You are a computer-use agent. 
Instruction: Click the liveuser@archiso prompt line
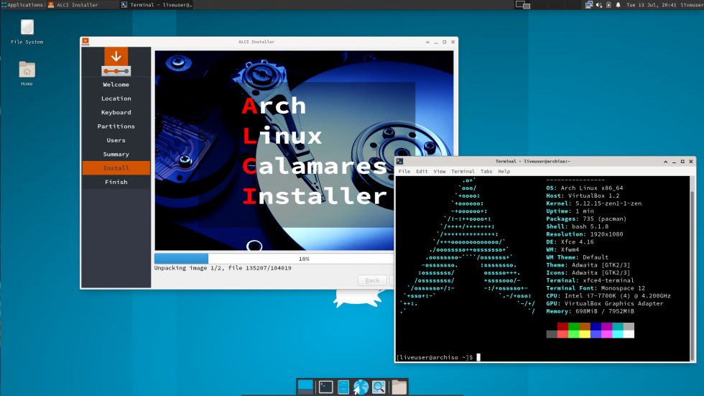pos(435,357)
